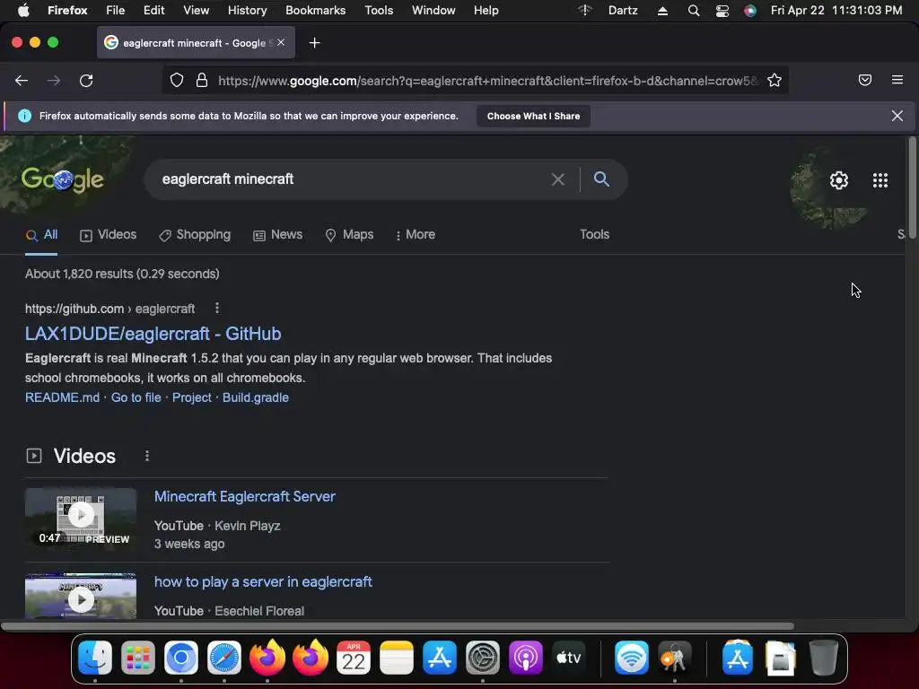Click the menu bar date and time

836,11
